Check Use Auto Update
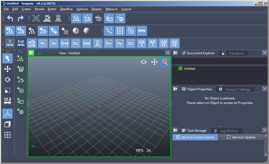This screenshot has width=269, height=164. click(x=241, y=137)
